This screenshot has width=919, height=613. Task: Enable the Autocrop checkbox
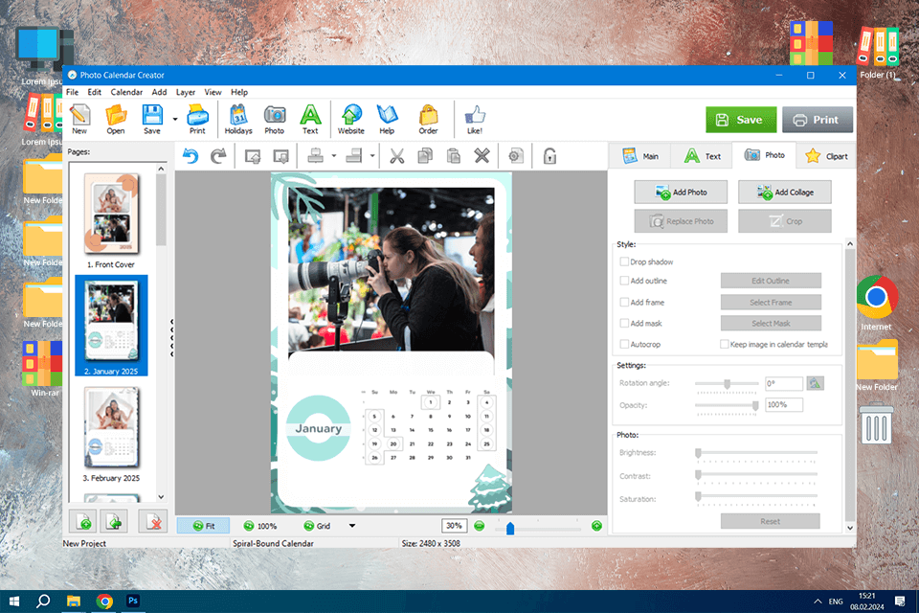click(x=624, y=345)
